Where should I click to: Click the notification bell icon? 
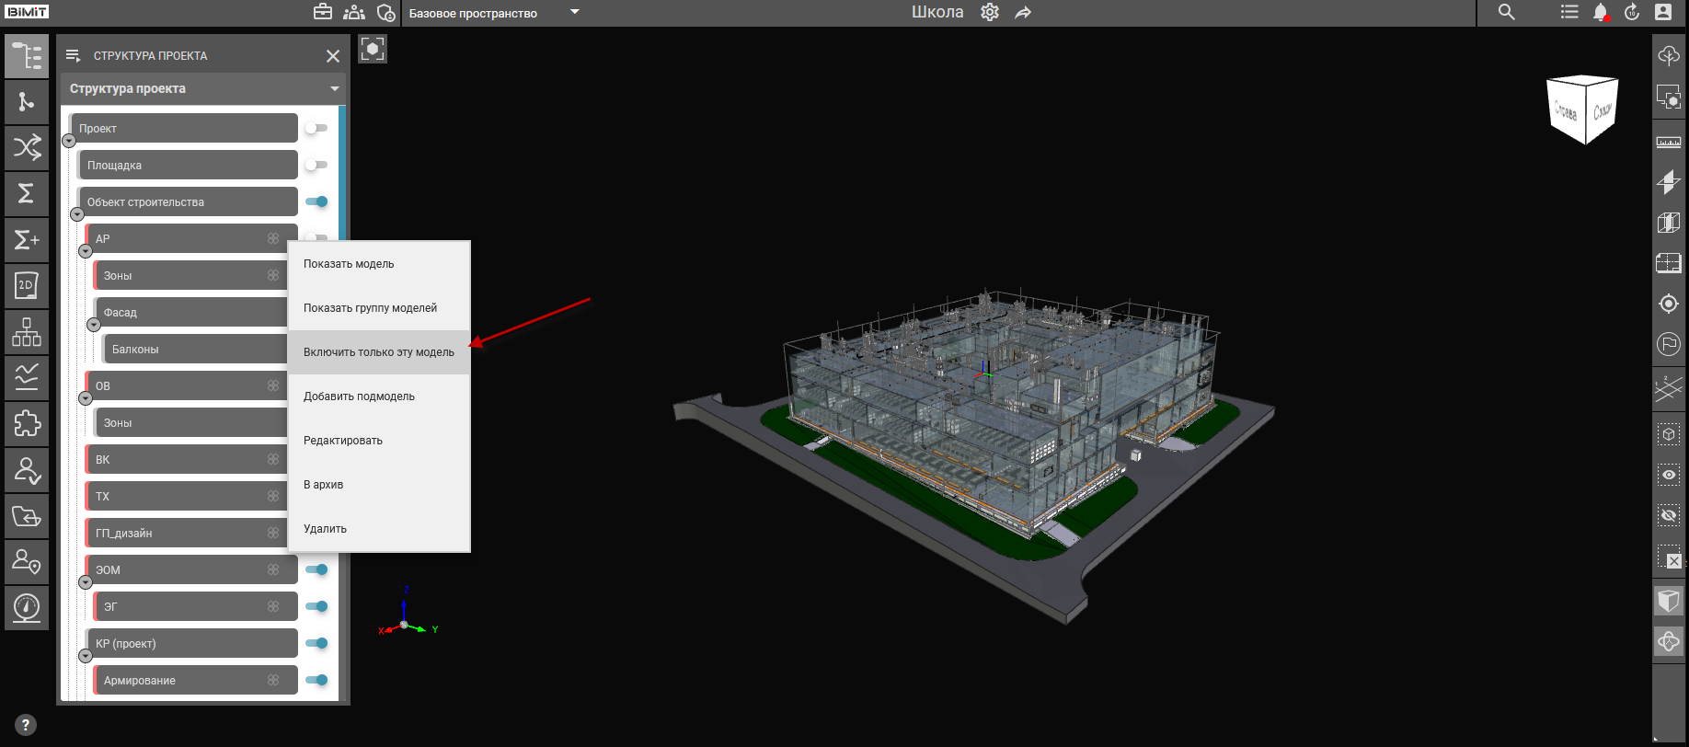[x=1600, y=13]
